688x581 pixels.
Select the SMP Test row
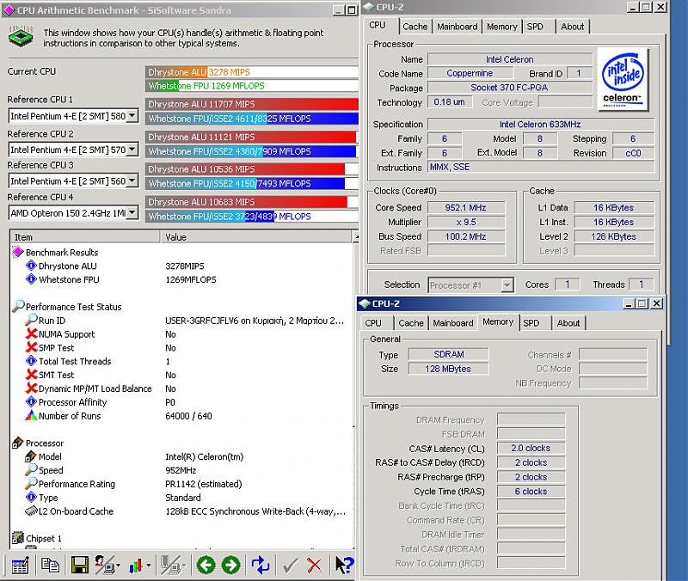point(181,348)
